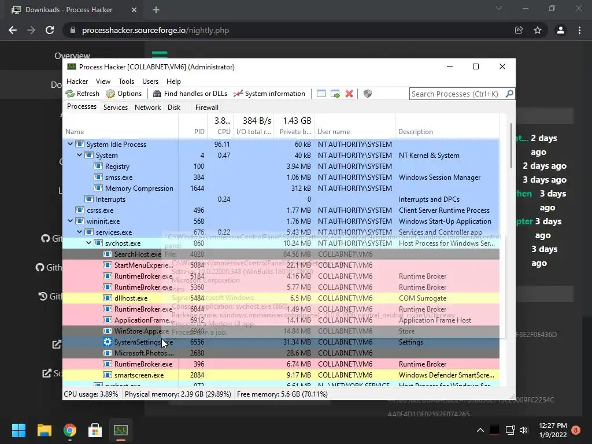The height and width of the screenshot is (444, 592).
Task: Click the browser address bar URL
Action: click(156, 30)
